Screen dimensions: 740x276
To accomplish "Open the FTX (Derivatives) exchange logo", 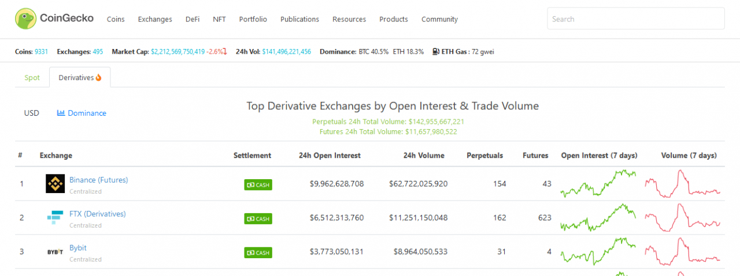I will [55, 218].
